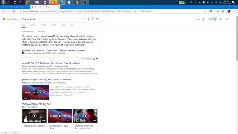Open Cortana circle icon
This screenshot has width=238, height=134.
15,3
